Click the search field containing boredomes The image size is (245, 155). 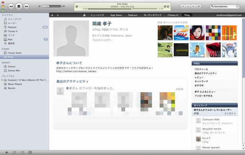[x=225, y=7]
